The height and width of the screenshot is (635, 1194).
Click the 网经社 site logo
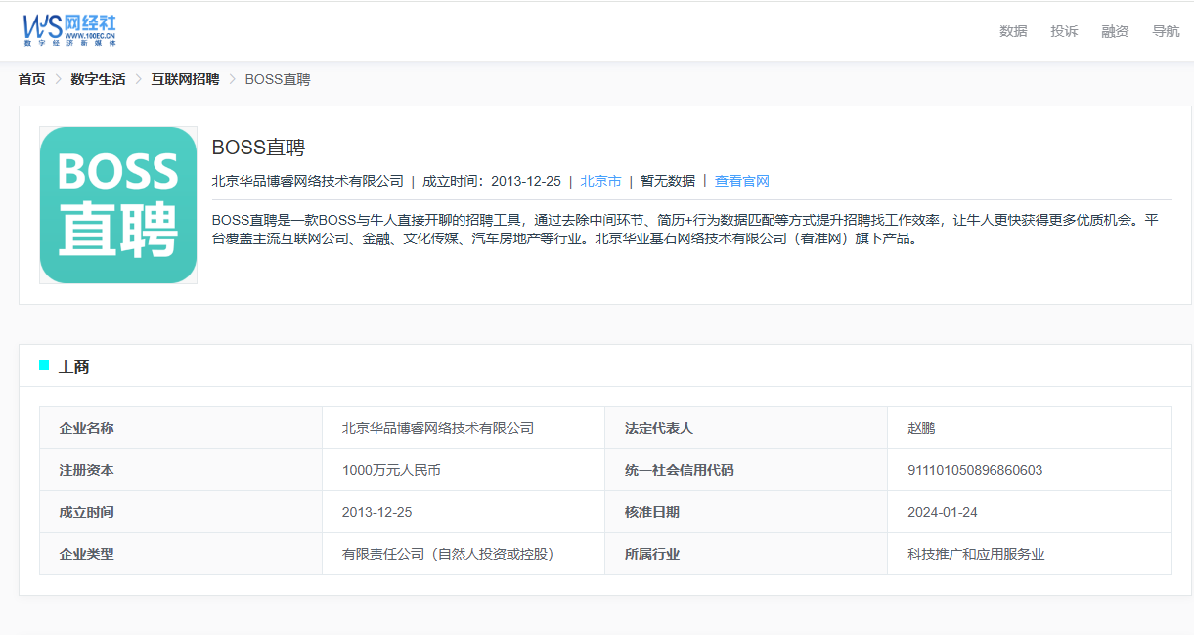[x=70, y=30]
